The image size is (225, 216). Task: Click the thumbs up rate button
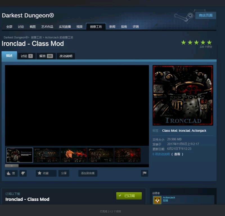pyautogui.click(x=11, y=173)
